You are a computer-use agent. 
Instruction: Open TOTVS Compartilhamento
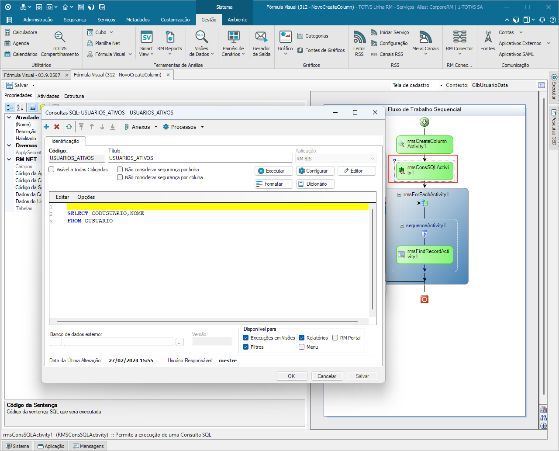(60, 44)
